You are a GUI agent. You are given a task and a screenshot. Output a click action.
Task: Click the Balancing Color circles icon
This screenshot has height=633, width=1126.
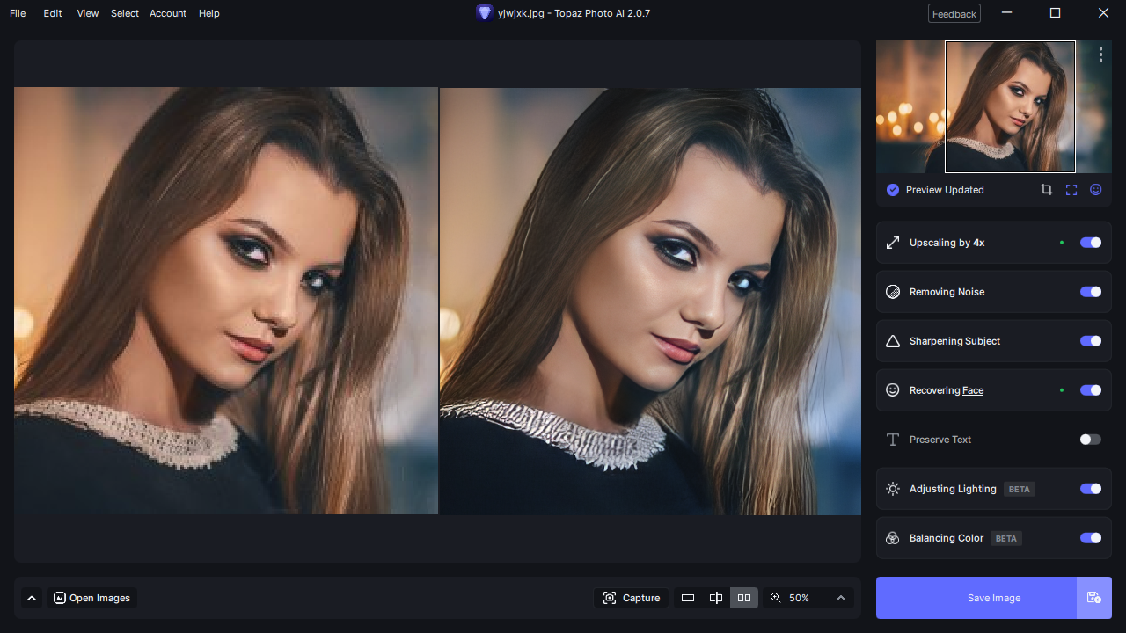coord(893,538)
